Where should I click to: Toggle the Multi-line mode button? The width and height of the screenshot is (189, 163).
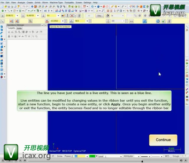(30, 21)
